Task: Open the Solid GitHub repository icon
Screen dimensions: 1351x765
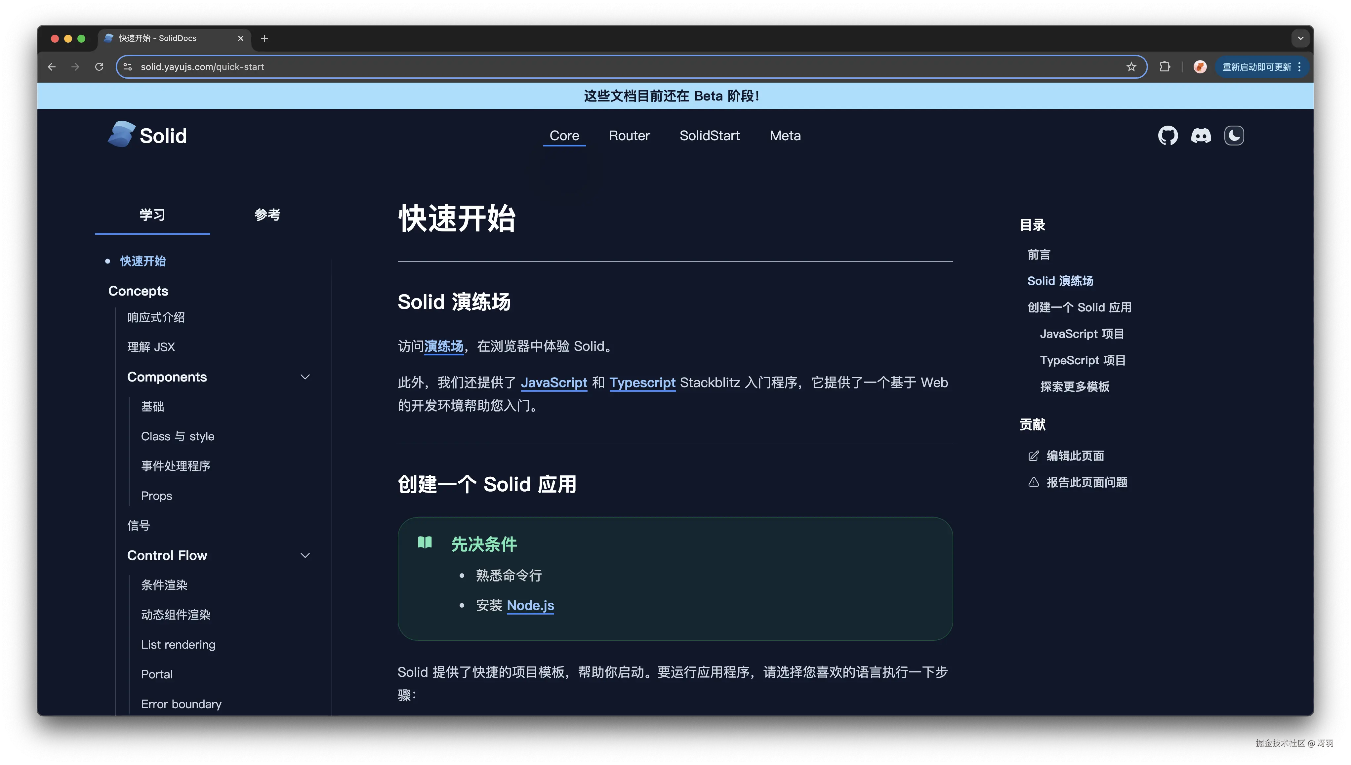Action: [x=1169, y=135]
